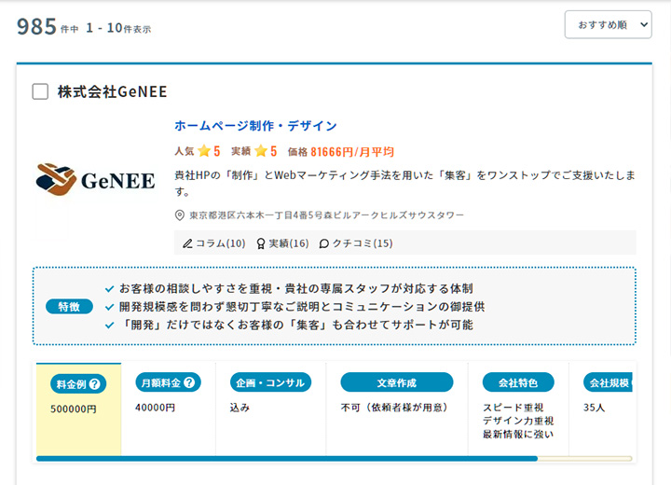Viewport: 671px width, 485px height.
Task: Click the GeNEE company logo
Action: pos(95,179)
